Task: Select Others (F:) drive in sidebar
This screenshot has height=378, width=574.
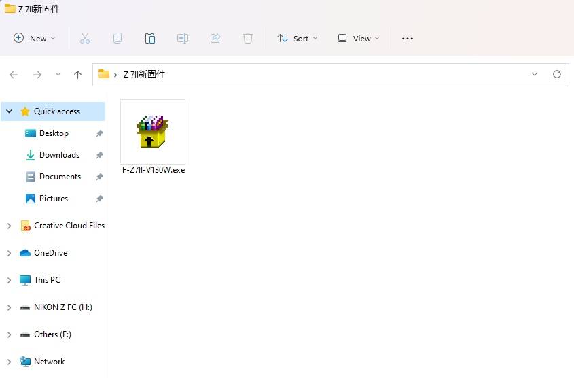Action: coord(52,334)
